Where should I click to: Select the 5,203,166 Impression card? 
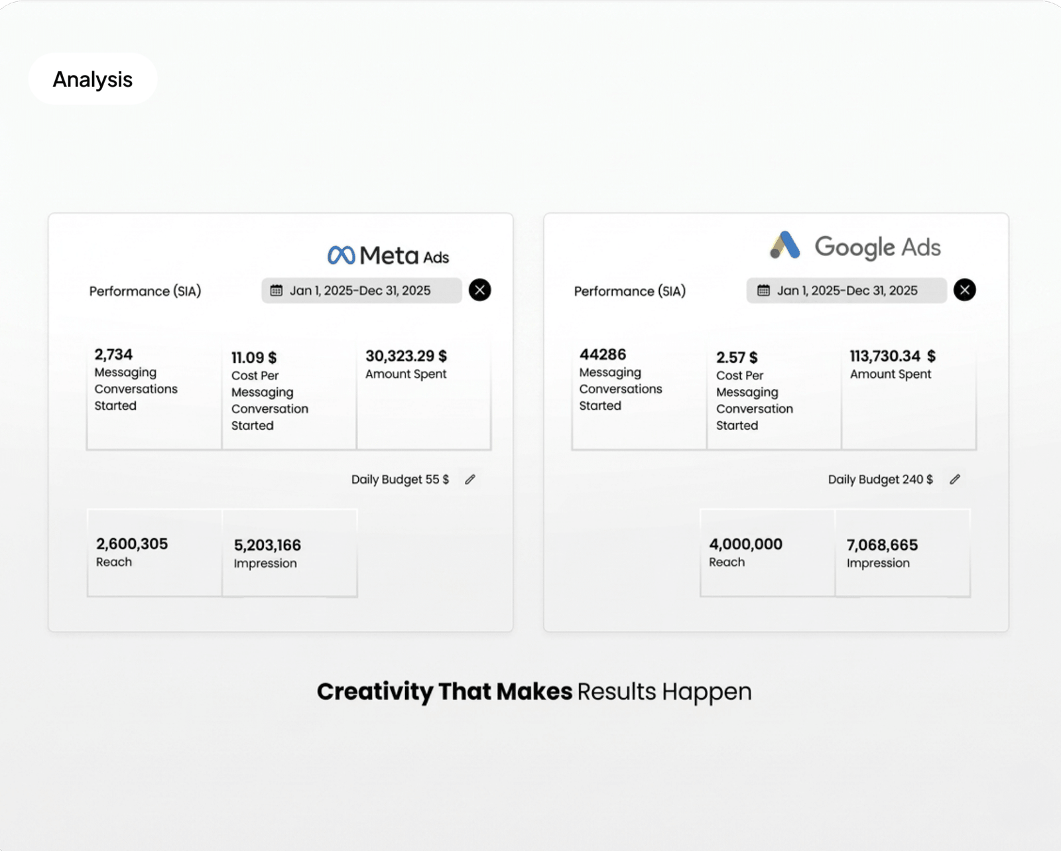(x=290, y=553)
